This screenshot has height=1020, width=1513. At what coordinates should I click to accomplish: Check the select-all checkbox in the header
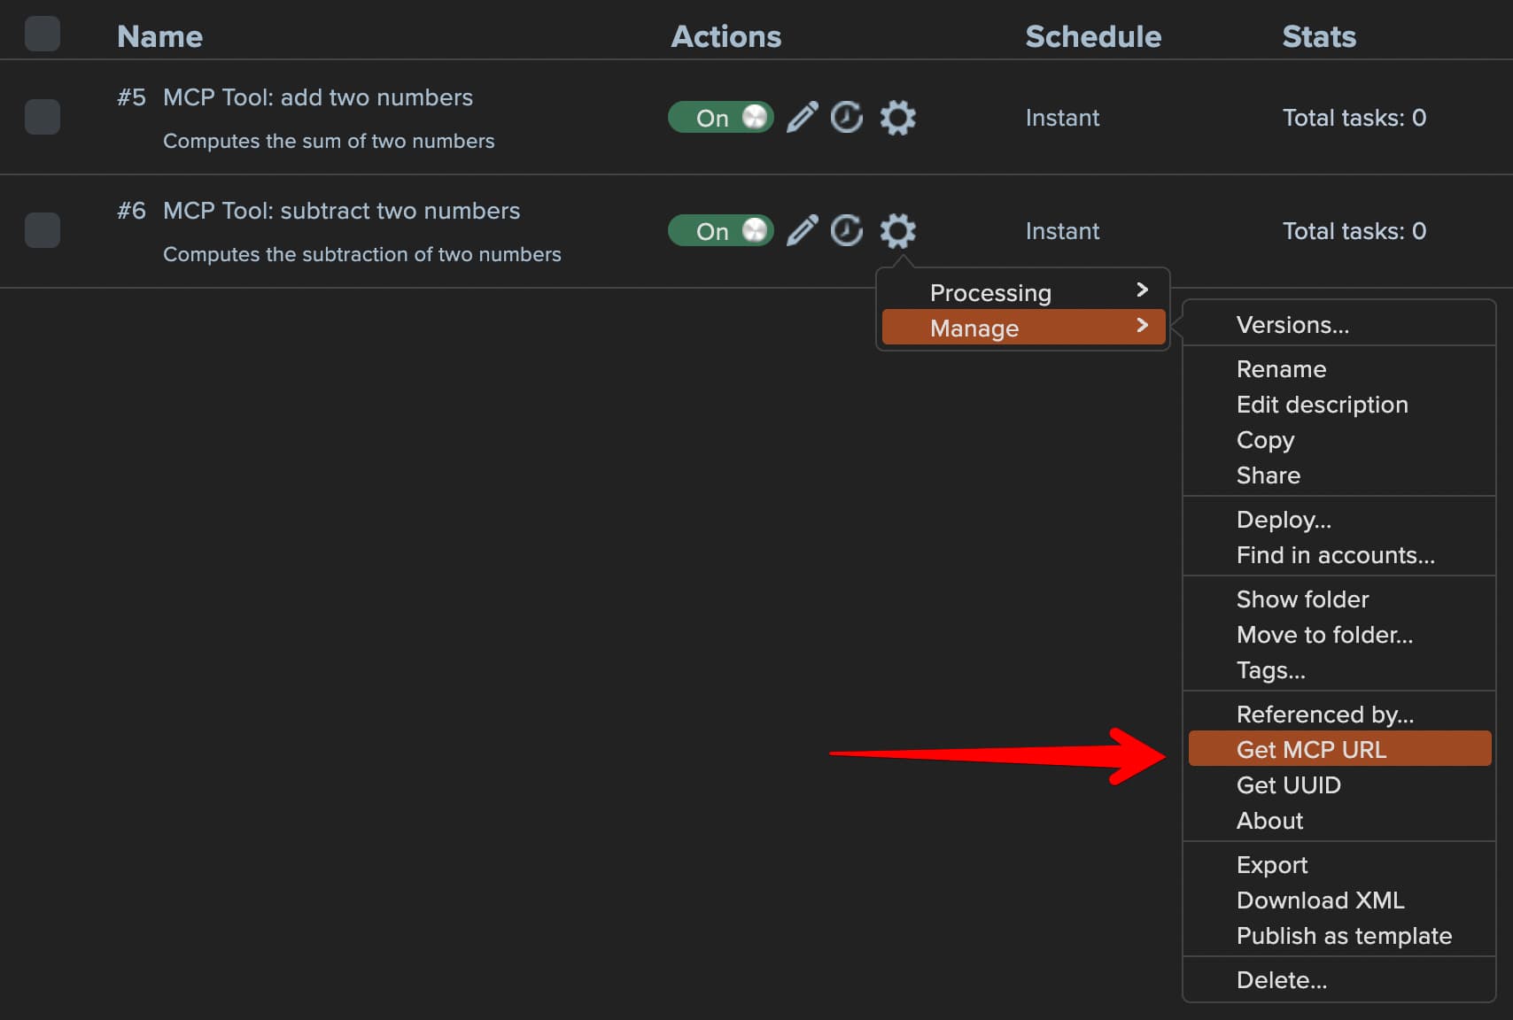pyautogui.click(x=43, y=34)
